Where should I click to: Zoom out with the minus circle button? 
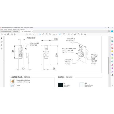click(x=46, y=34)
